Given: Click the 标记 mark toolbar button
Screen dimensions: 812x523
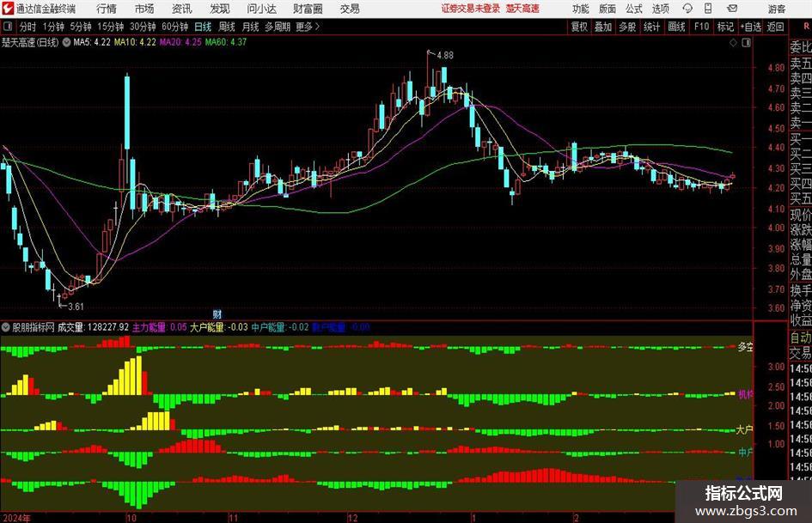Looking at the screenshot, I should pos(725,27).
